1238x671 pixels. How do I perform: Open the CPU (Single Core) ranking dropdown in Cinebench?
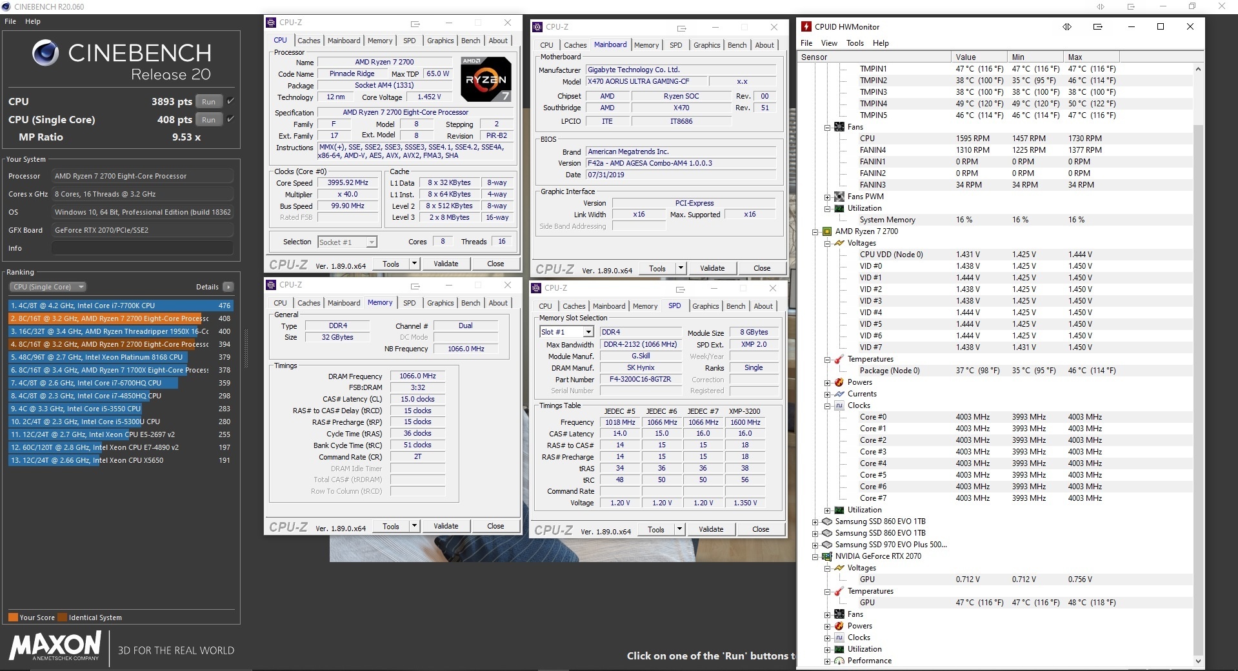(48, 287)
